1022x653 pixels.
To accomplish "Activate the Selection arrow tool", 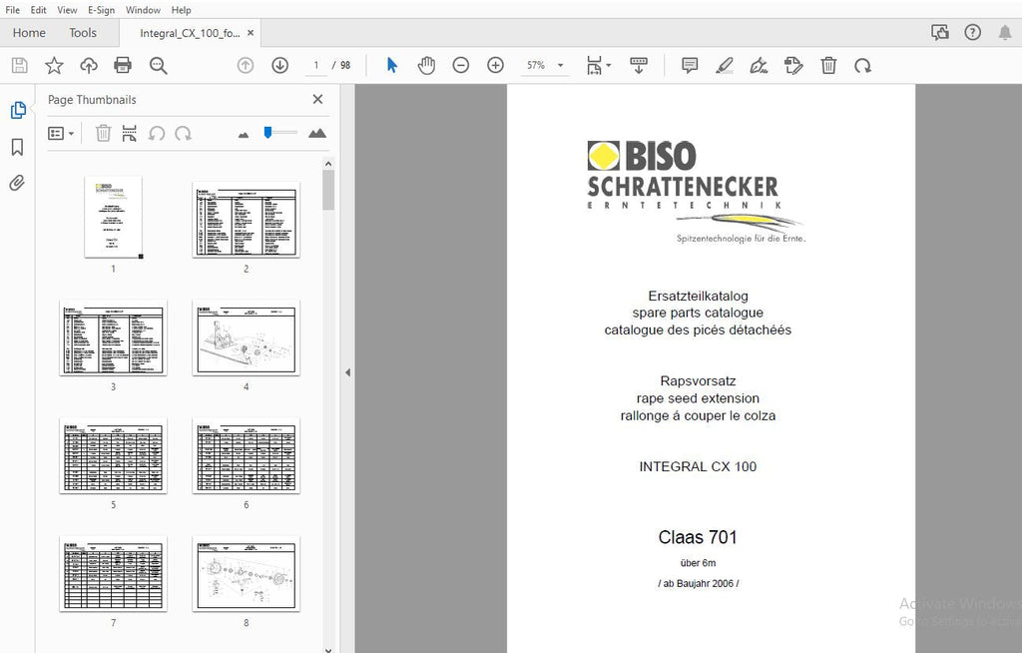I will click(x=391, y=66).
